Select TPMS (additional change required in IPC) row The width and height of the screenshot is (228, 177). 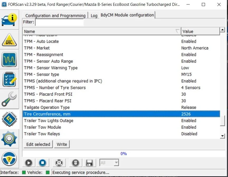121,81
